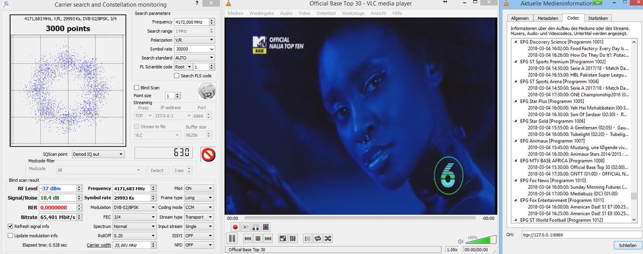This screenshot has width=643, height=254.
Task: Open the Spectrum Normal dropdown
Action: click(135, 226)
